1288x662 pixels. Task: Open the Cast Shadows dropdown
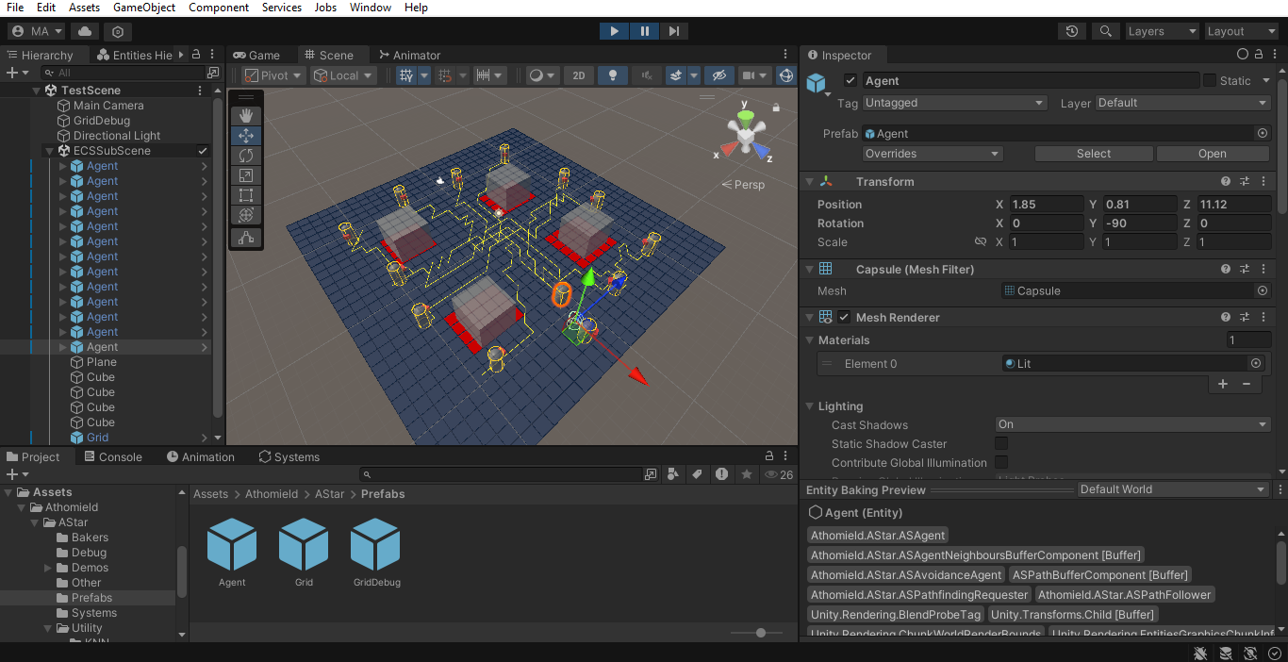pos(1132,424)
